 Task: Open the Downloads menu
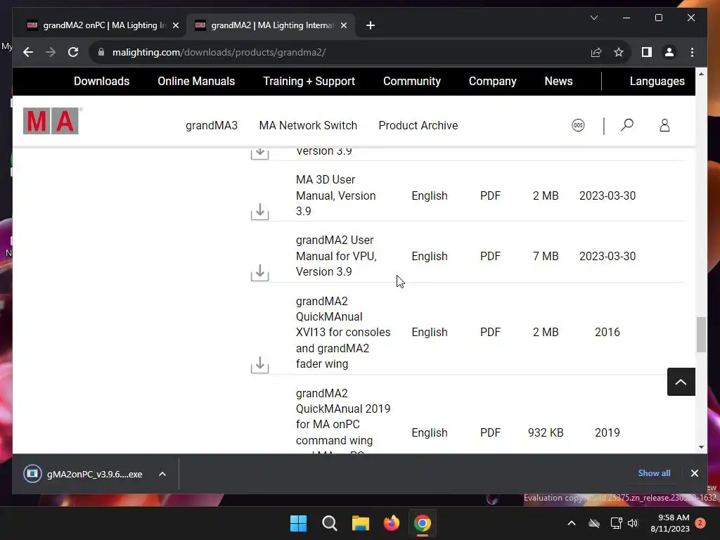(x=101, y=82)
